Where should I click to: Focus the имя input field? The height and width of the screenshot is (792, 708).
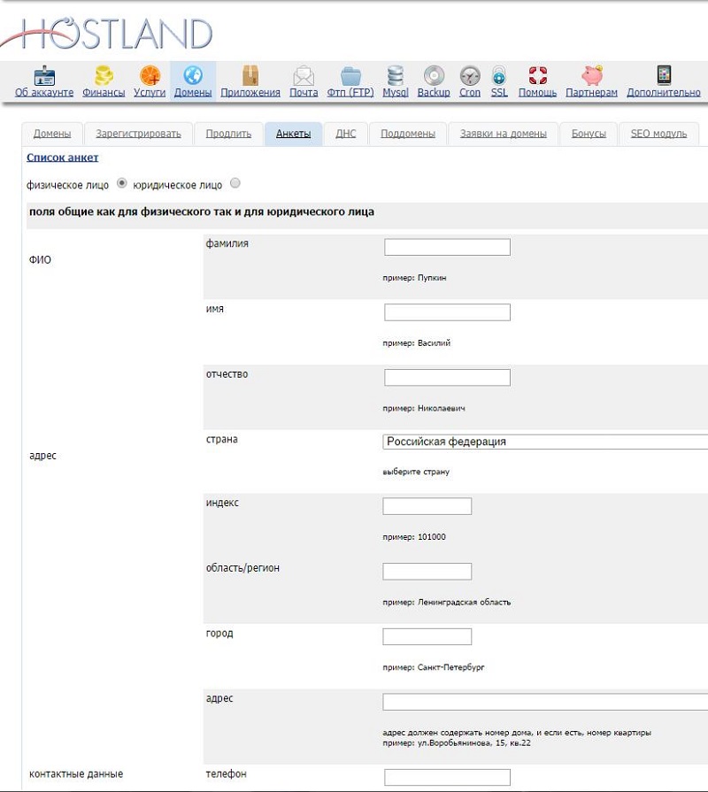448,312
